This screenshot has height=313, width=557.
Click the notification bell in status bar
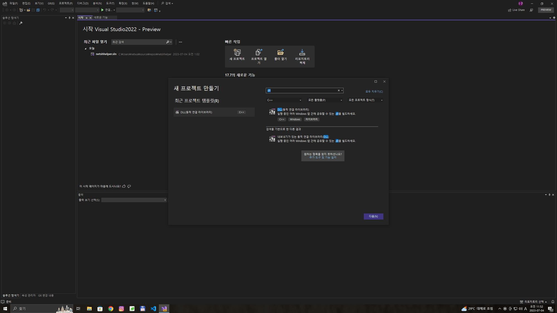pos(553,302)
